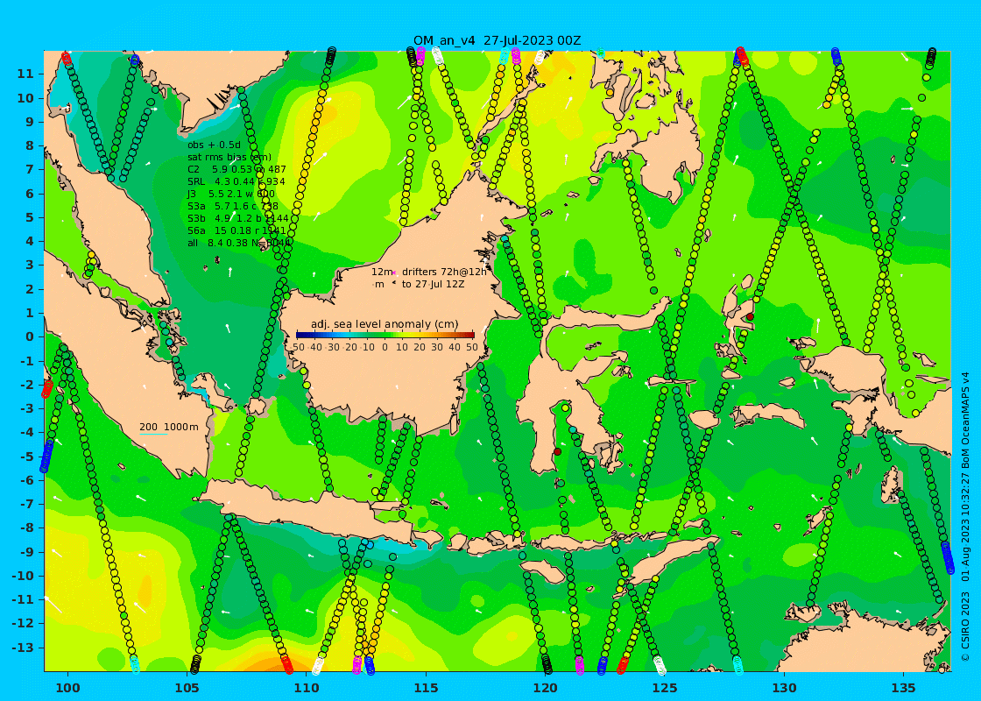This screenshot has height=701, width=981.
Task: Click latitude label -13 on the y-axis
Action: [x=23, y=648]
